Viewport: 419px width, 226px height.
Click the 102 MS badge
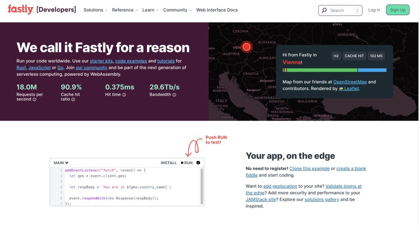pos(376,56)
